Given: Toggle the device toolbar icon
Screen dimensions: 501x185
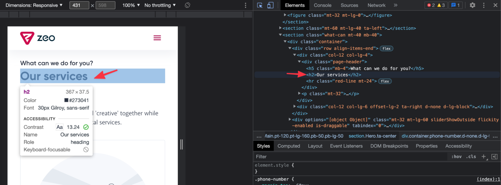Looking at the screenshot, I should pyautogui.click(x=270, y=5).
